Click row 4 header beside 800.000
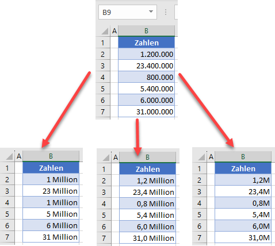Image resolution: width=275 pixels, height=246 pixels. tap(103, 77)
